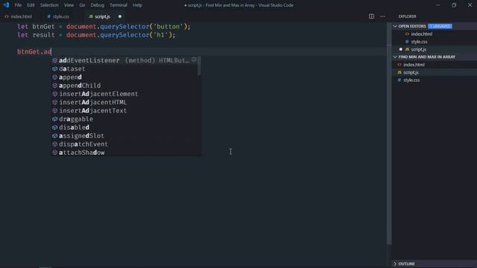Open the View menu
The height and width of the screenshot is (268, 477).
tap(69, 5)
